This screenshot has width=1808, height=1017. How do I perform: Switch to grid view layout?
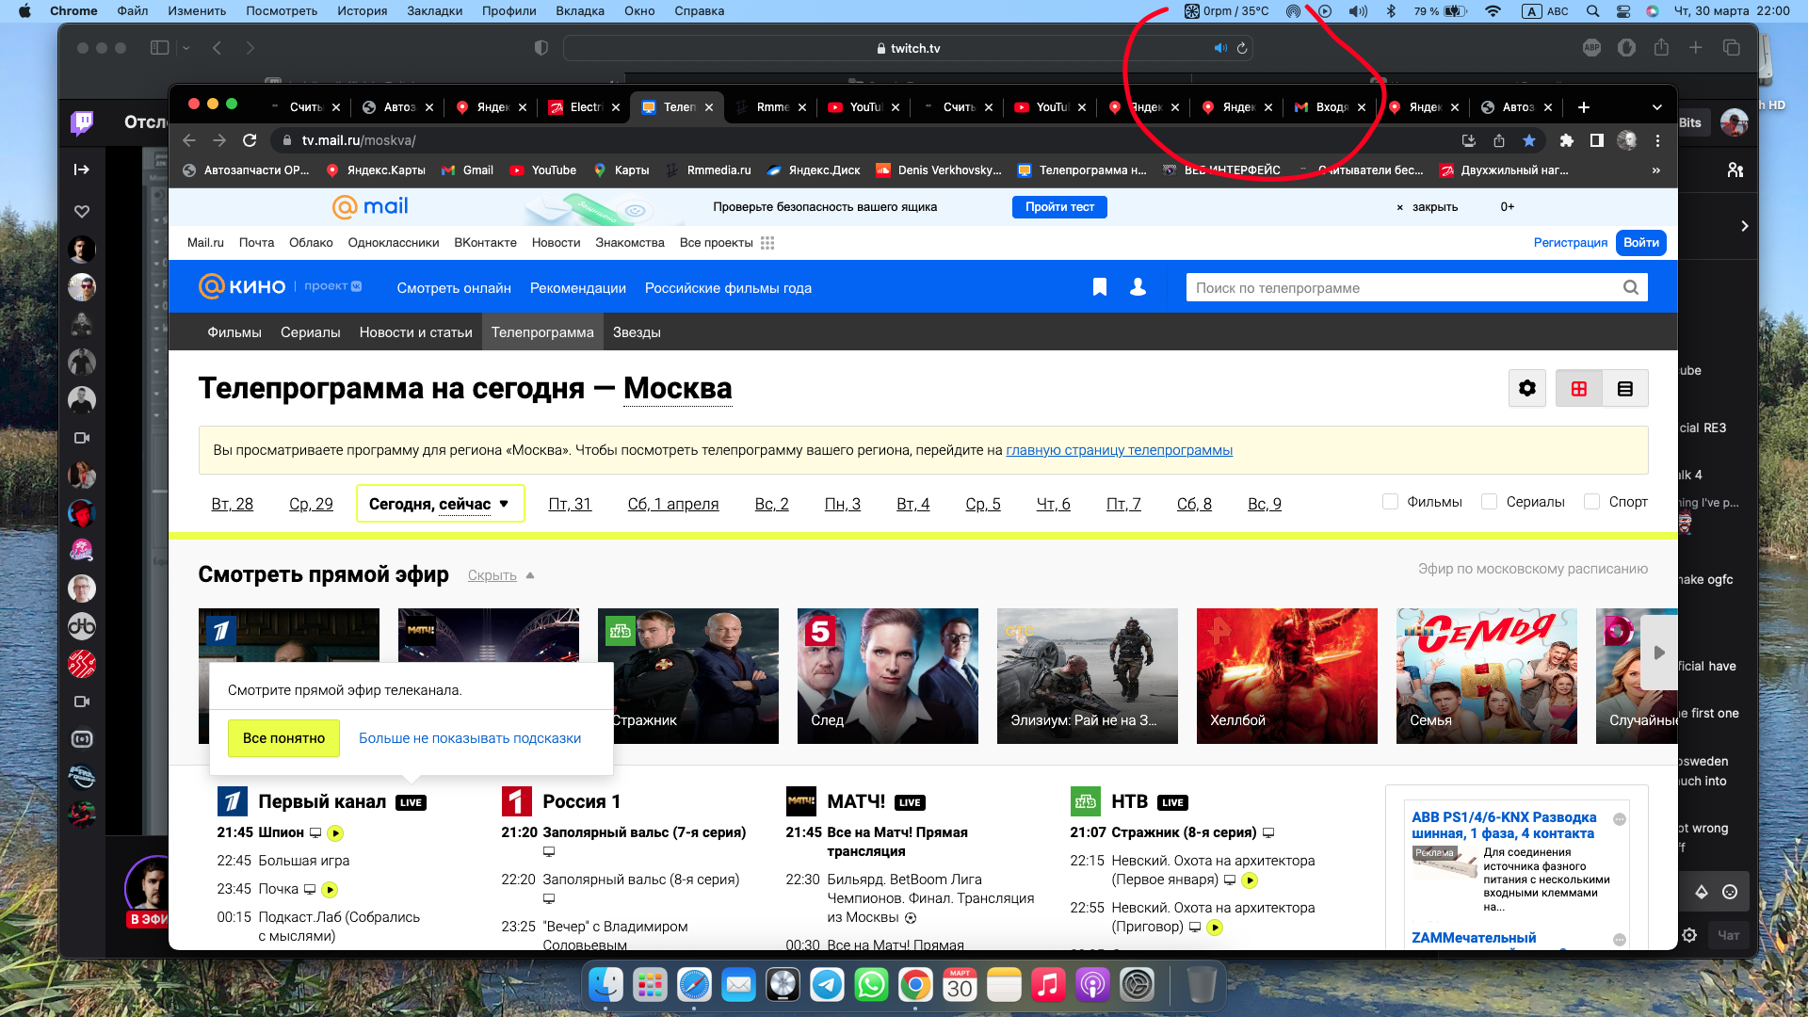tap(1579, 388)
